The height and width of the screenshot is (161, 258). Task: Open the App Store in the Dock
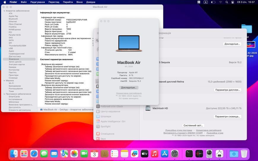[165, 154]
